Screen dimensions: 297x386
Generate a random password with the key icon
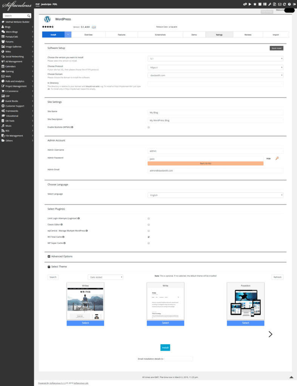(x=277, y=158)
